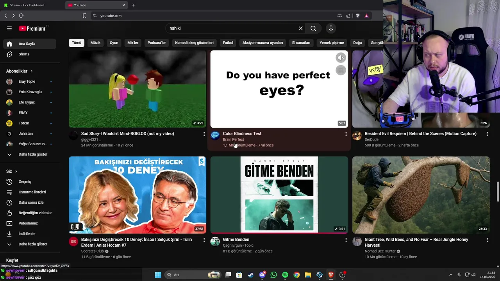Select the Müzik filter chip
The image size is (500, 281).
[x=95, y=43]
